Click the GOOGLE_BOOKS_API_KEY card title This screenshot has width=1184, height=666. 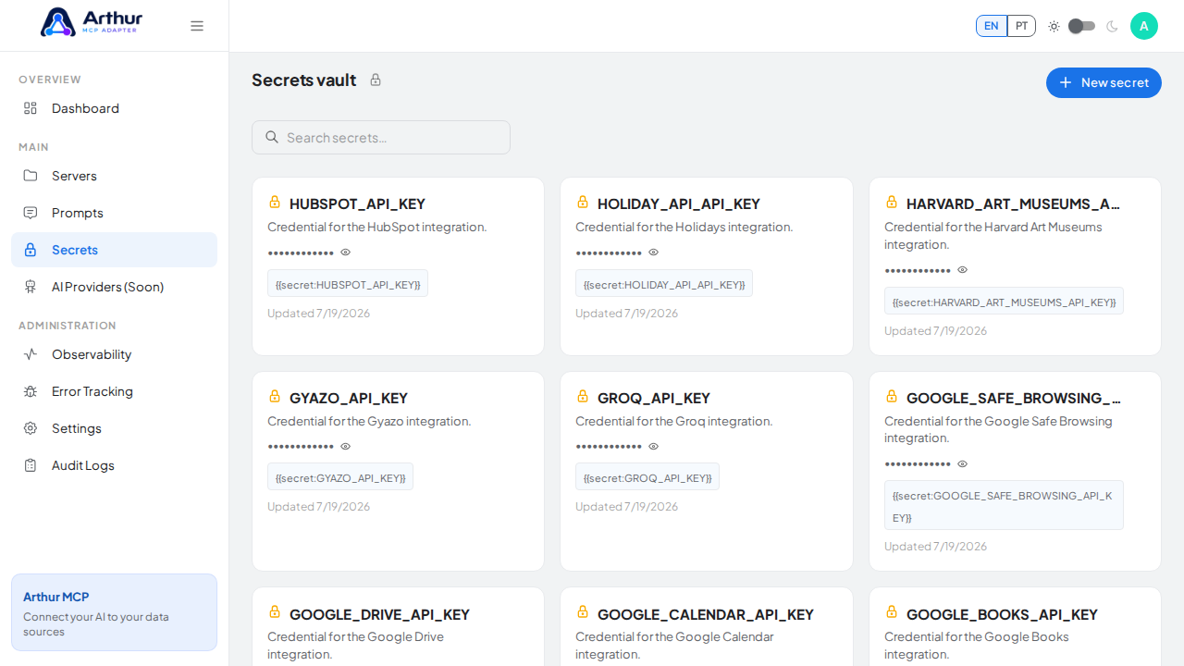(x=1002, y=614)
